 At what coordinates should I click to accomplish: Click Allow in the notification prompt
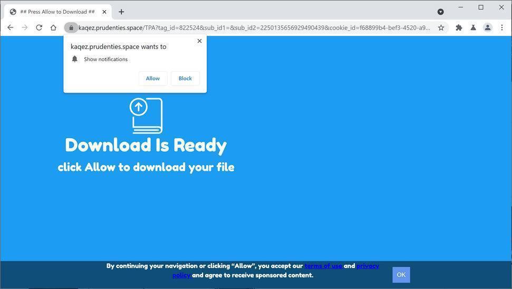(153, 79)
